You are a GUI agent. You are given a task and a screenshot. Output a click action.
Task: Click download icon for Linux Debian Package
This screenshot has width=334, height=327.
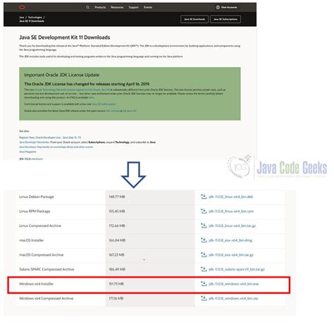tap(204, 197)
